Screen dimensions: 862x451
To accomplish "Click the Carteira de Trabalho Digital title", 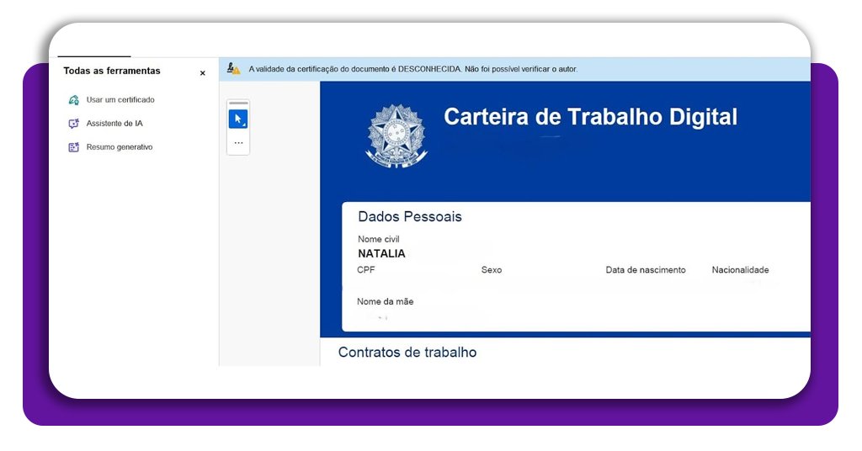I will (x=590, y=117).
